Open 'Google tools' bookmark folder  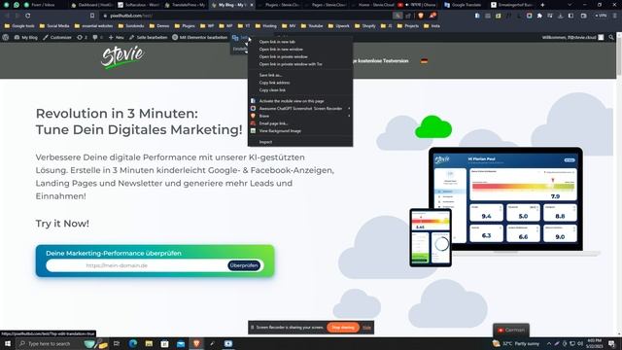coord(19,26)
